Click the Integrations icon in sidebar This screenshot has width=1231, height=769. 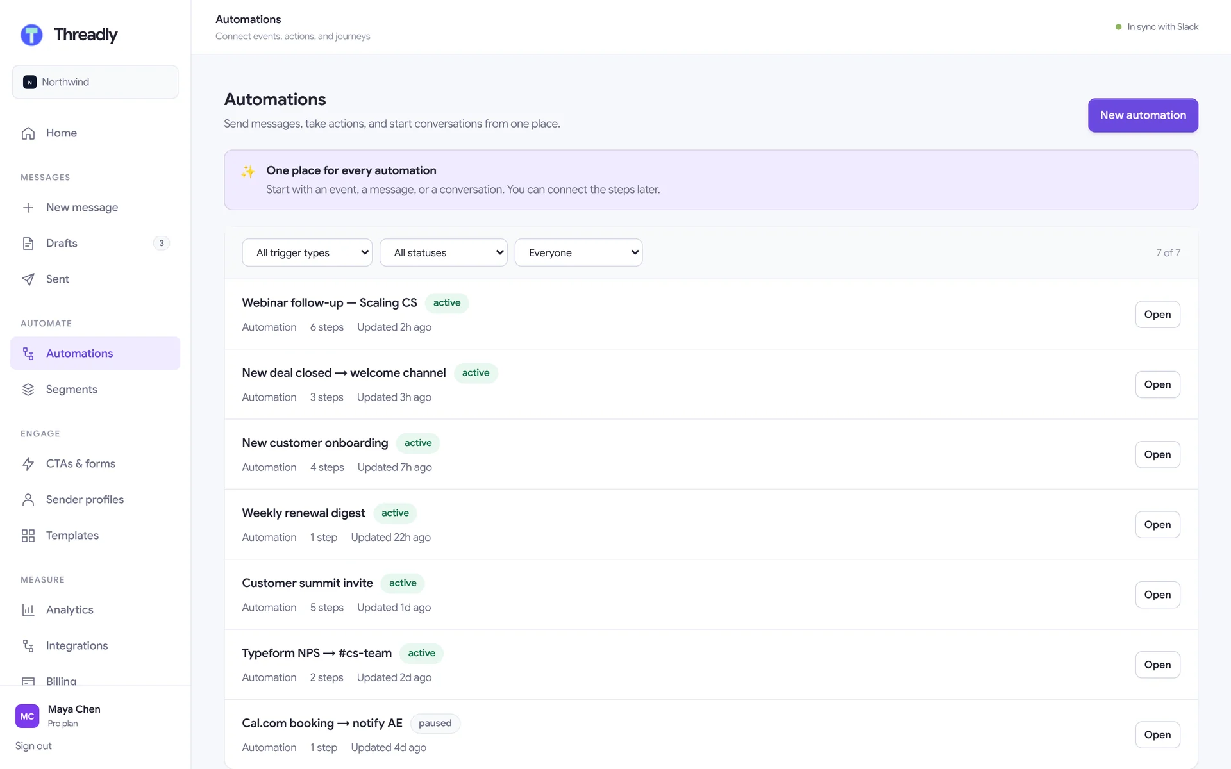28,646
